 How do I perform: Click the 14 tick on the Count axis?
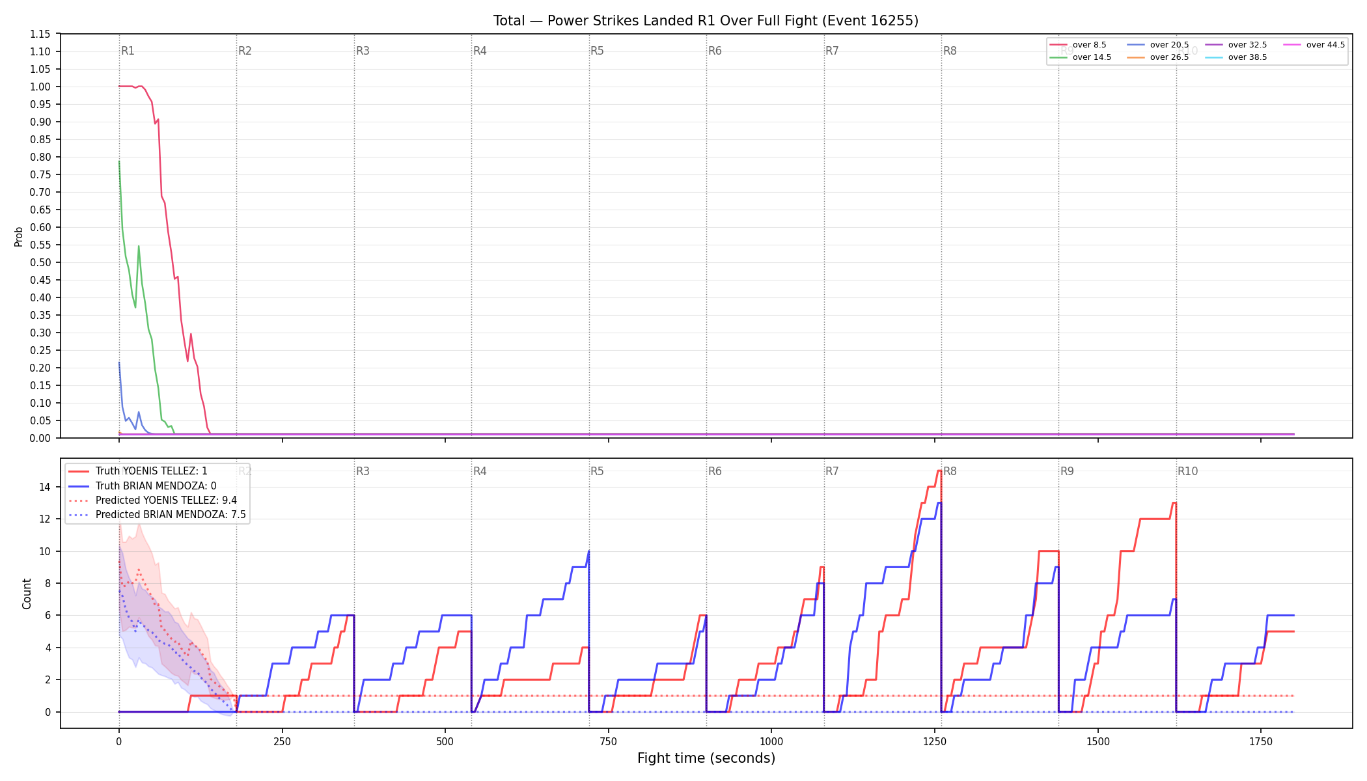(45, 487)
